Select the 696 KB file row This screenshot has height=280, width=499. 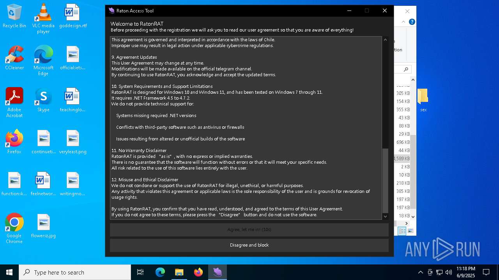(x=402, y=142)
